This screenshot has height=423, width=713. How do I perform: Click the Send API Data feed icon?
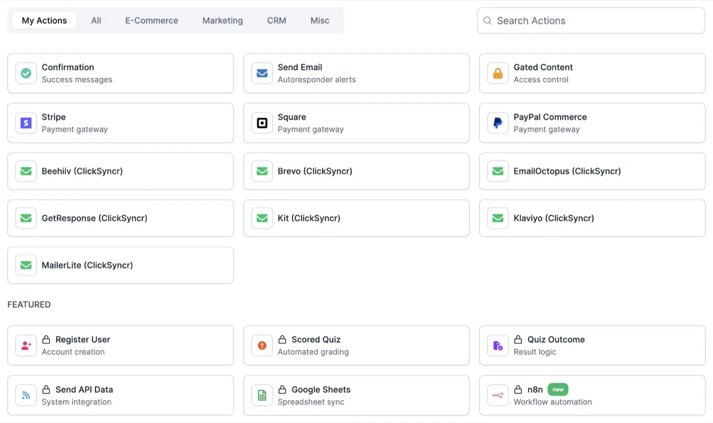tap(26, 396)
